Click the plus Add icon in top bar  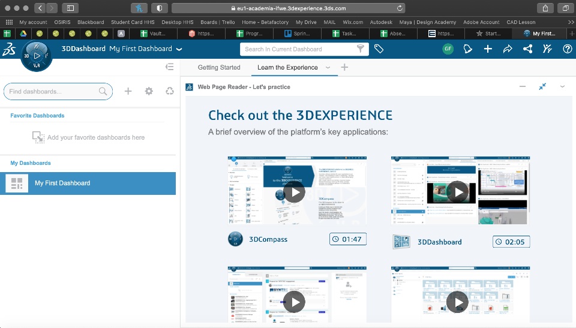pyautogui.click(x=488, y=49)
